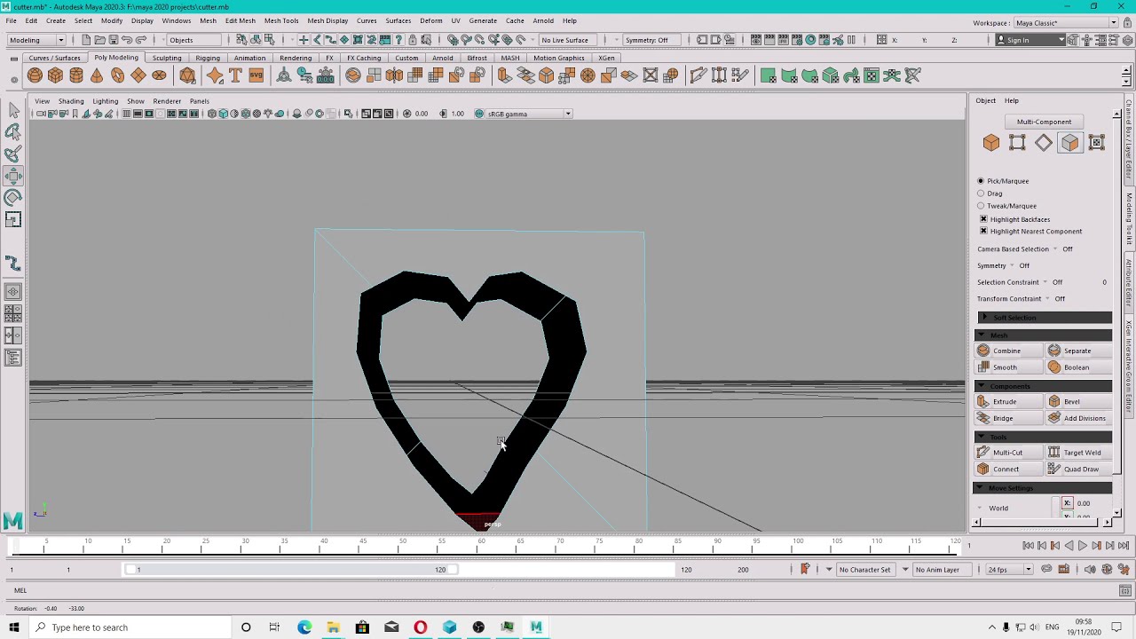Select UV selection mode icon

(1097, 143)
